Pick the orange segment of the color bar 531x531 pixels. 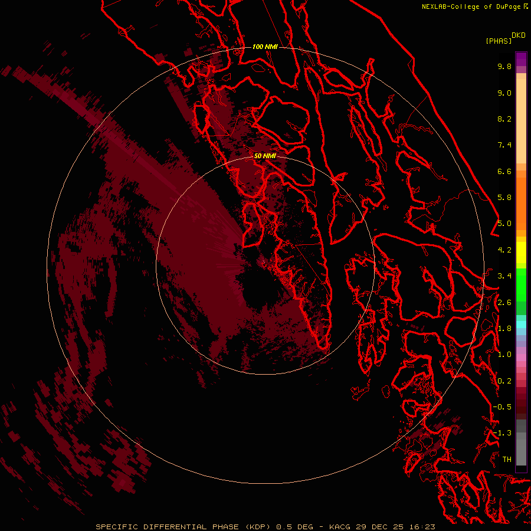pyautogui.click(x=521, y=203)
